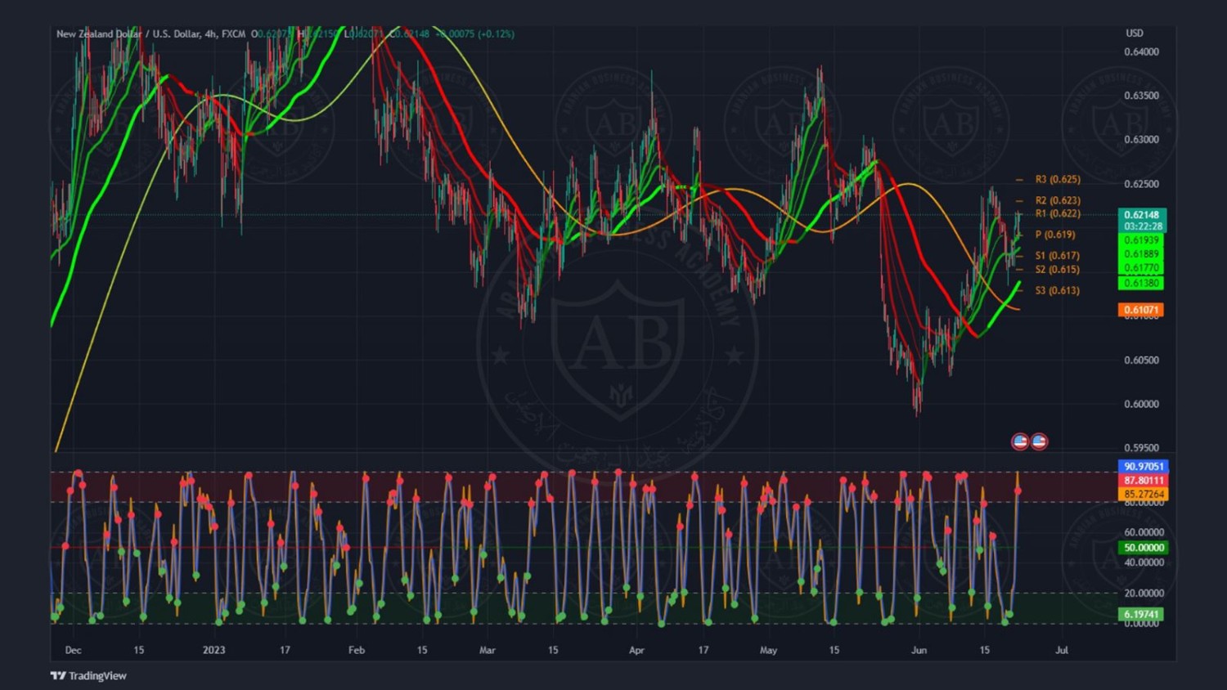Click the S1 (0.617) support label
Image resolution: width=1227 pixels, height=690 pixels.
click(1057, 256)
